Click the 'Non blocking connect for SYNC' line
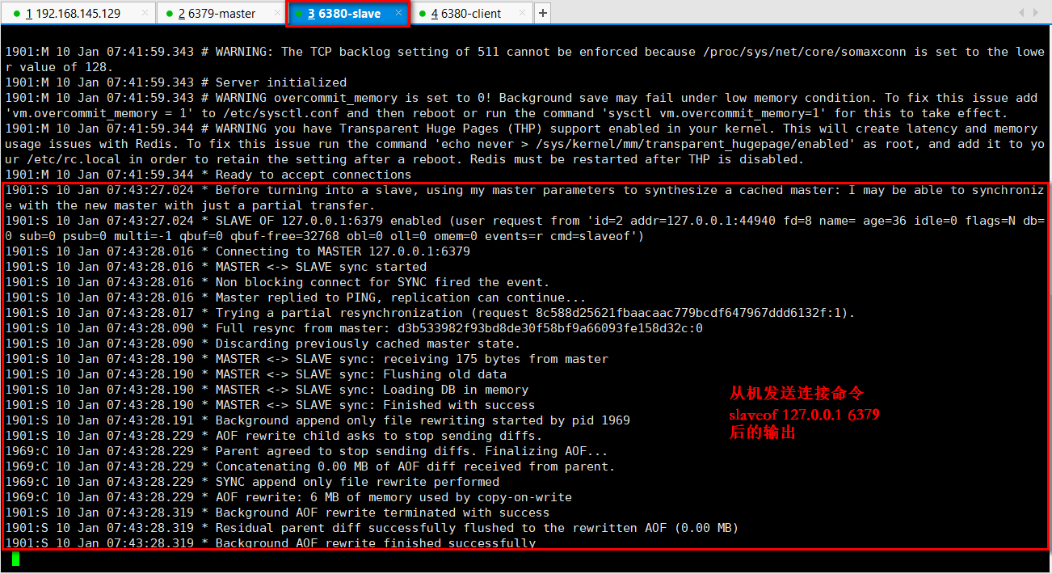Image resolution: width=1052 pixels, height=574 pixels. coord(277,282)
